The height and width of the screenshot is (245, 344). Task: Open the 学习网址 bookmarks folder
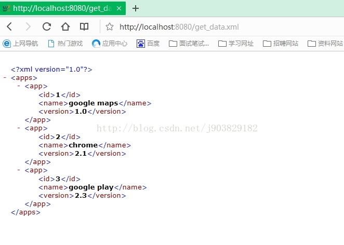pyautogui.click(x=236, y=44)
